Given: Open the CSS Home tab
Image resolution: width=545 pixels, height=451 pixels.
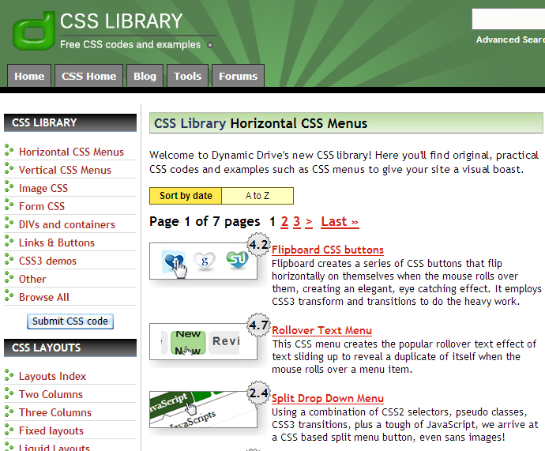Looking at the screenshot, I should coord(89,76).
